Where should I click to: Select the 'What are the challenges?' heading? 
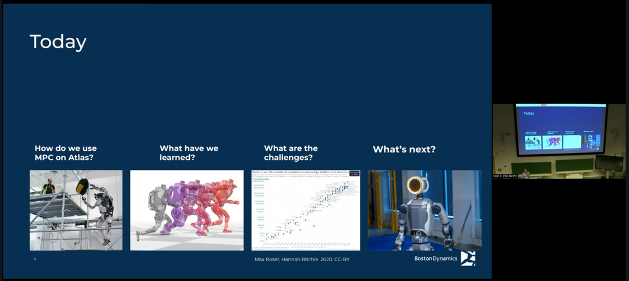(x=291, y=153)
